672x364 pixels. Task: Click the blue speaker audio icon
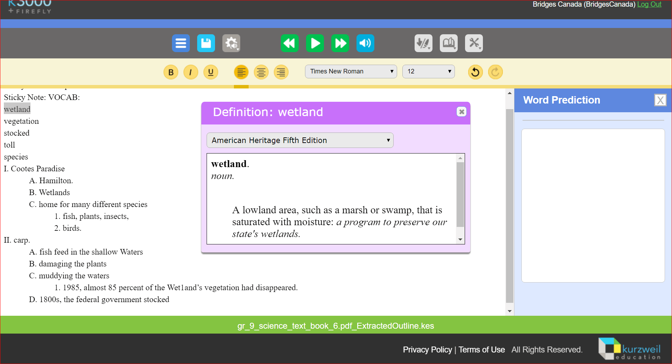(x=365, y=43)
